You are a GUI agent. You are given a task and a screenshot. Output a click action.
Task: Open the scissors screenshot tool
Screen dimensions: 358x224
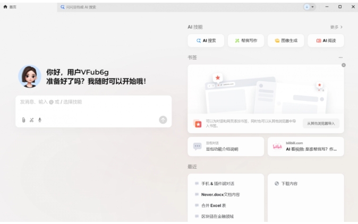[31, 120]
